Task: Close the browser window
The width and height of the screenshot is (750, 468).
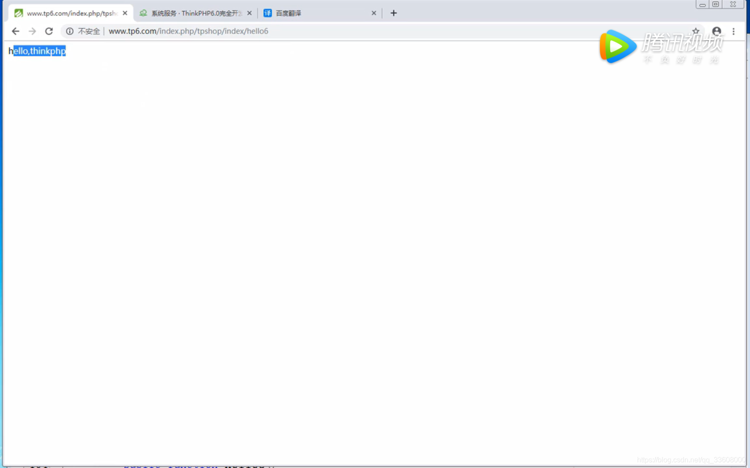Action: 733,4
